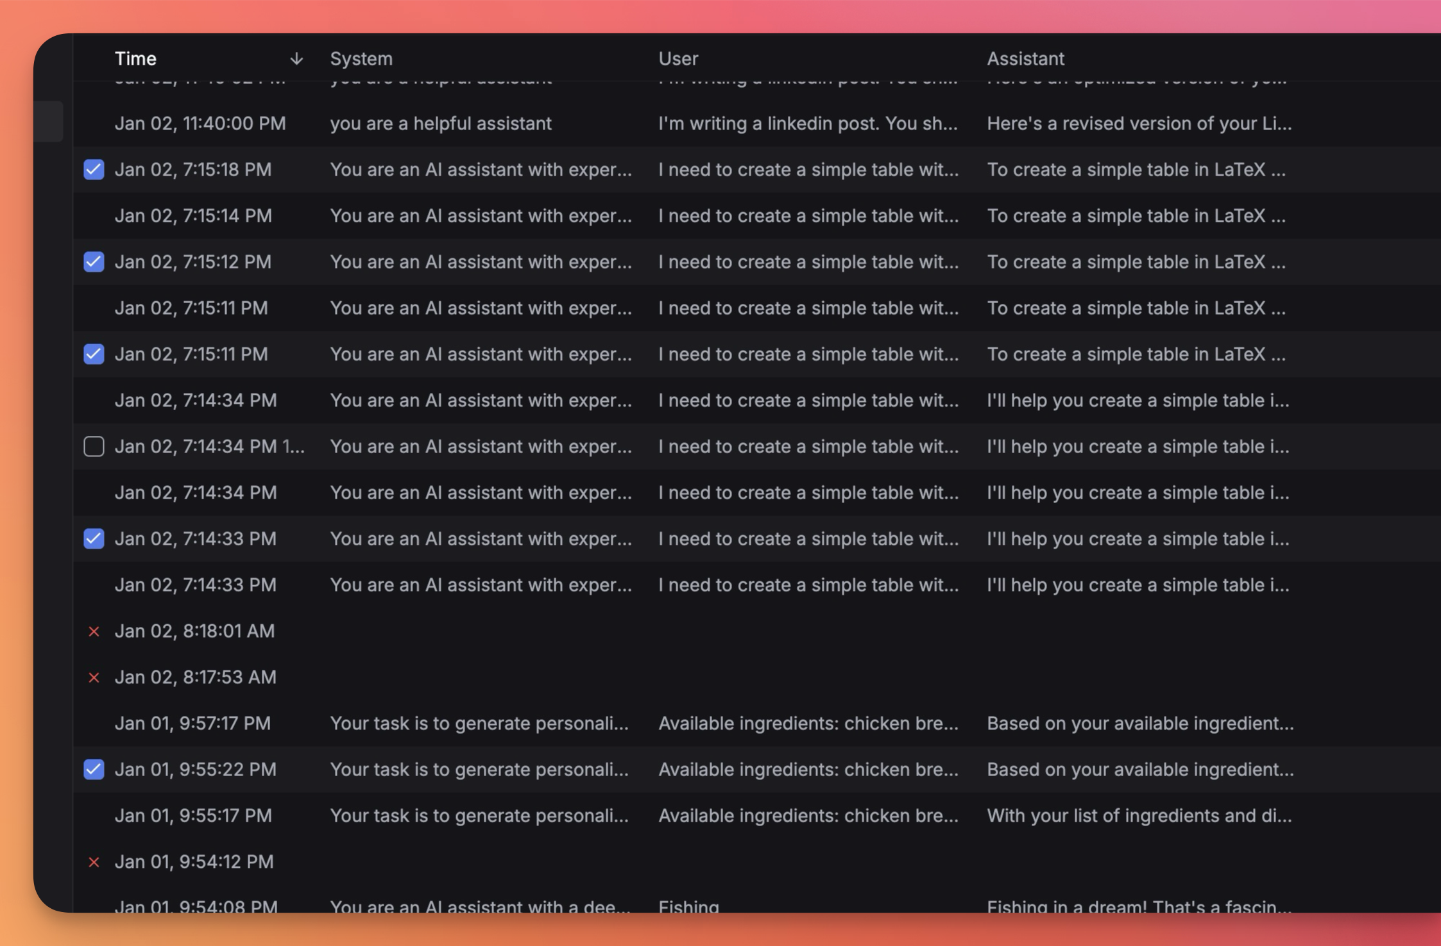The width and height of the screenshot is (1441, 946).
Task: Open the System cell in the 7:15:12 PM row
Action: click(481, 262)
